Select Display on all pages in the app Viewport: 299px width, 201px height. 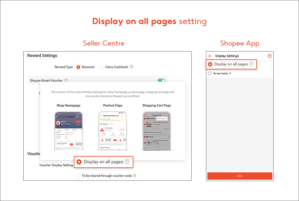[210, 64]
